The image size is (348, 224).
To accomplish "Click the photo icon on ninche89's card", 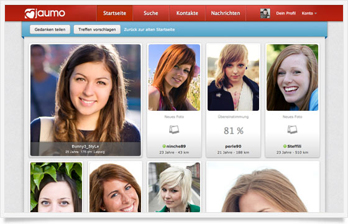I will (174, 129).
